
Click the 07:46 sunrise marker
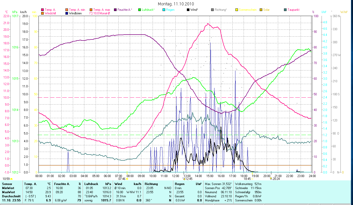122,179
